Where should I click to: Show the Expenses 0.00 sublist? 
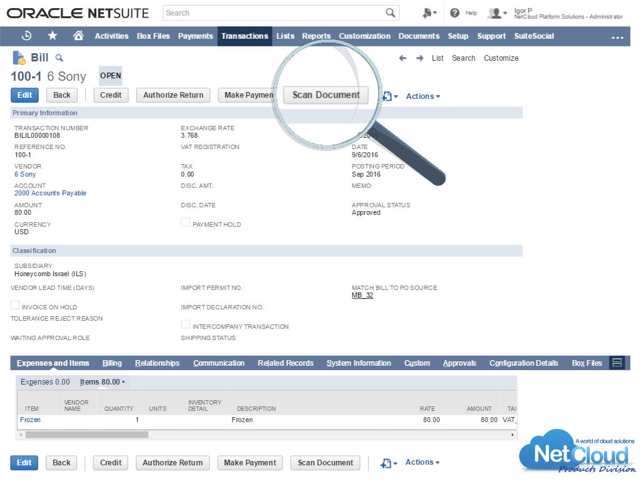pos(45,382)
